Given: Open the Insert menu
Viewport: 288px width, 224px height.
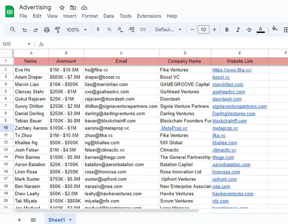Looking at the screenshot, I should pyautogui.click(x=70, y=16).
